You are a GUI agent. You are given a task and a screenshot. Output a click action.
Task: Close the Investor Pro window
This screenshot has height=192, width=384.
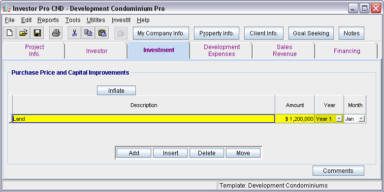[376, 8]
